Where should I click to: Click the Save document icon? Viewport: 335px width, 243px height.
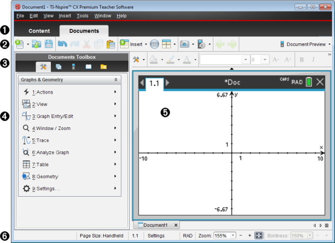(49, 44)
